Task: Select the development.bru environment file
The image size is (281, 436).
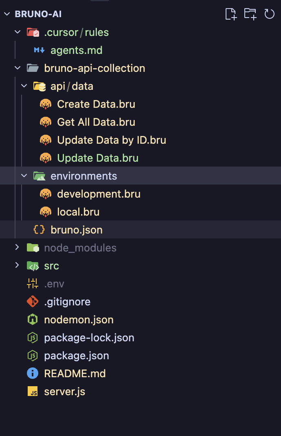Action: click(99, 194)
